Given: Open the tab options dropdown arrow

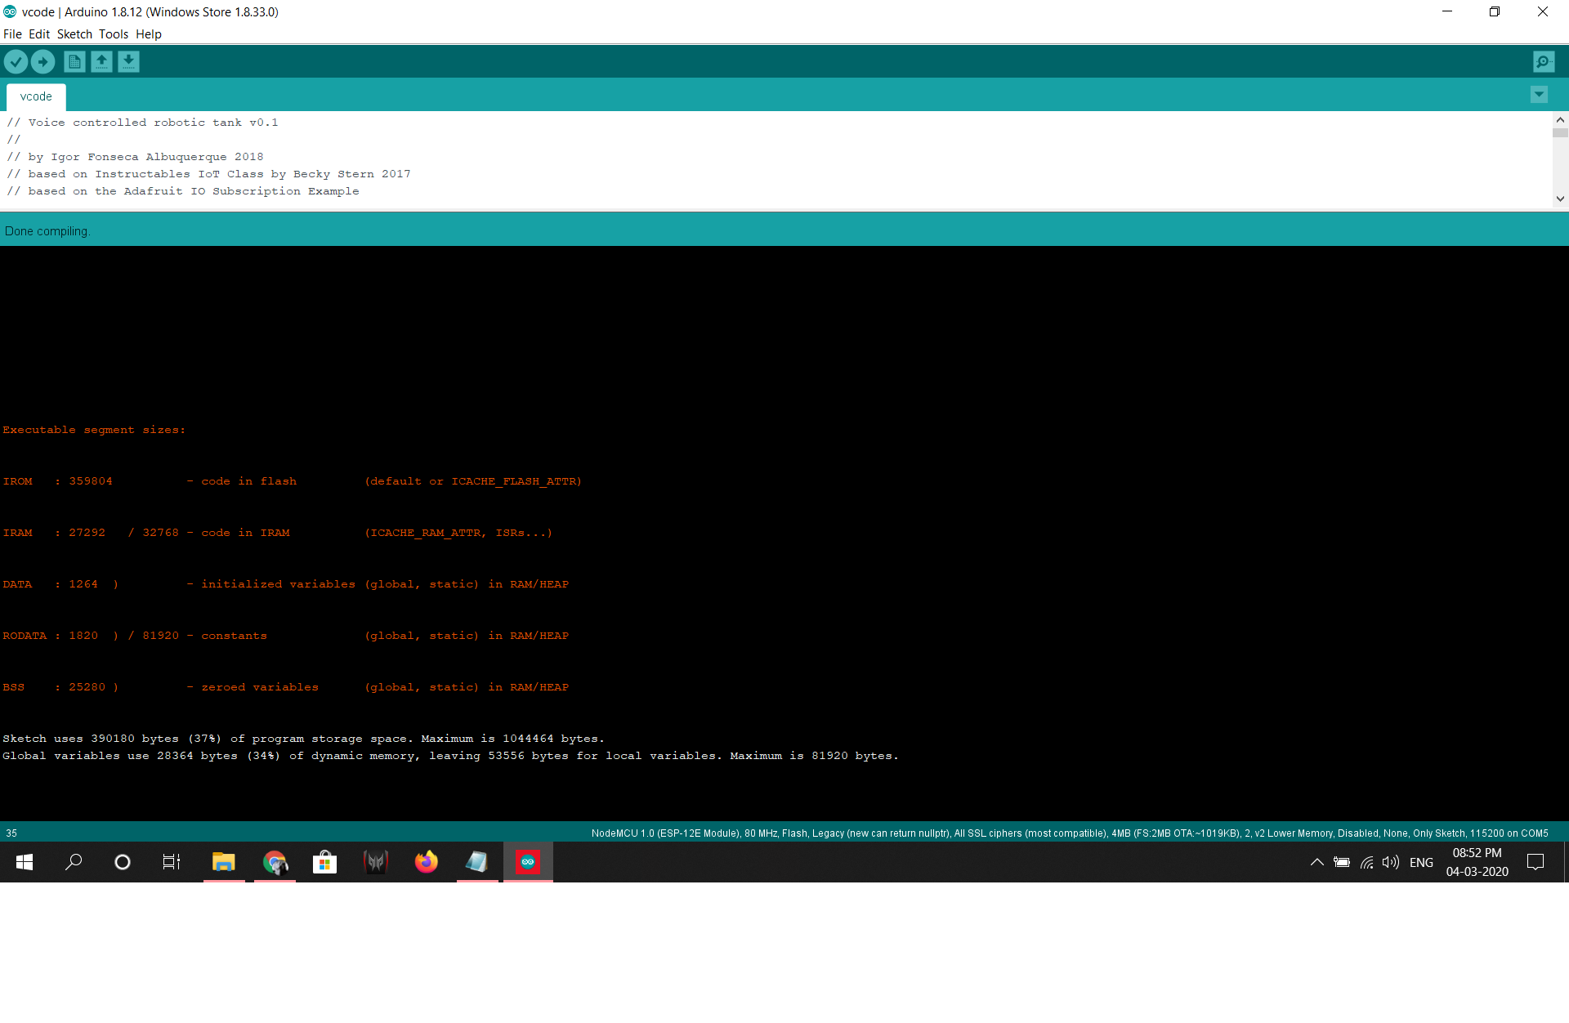Looking at the screenshot, I should tap(1539, 95).
